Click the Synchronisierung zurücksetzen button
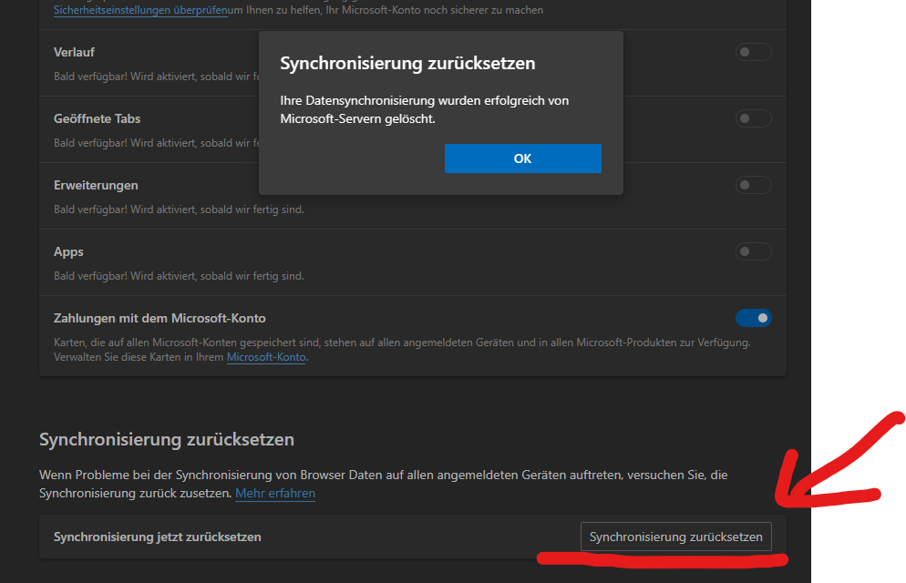The width and height of the screenshot is (906, 583). pyautogui.click(x=676, y=537)
